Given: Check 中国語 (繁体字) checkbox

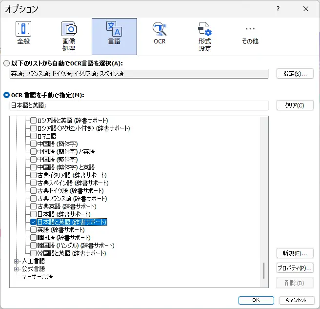Looking at the screenshot, I should click(x=33, y=159).
